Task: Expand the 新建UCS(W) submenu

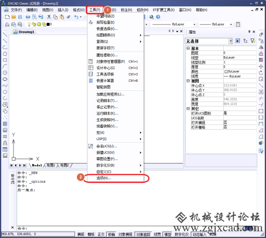Action: point(115,152)
